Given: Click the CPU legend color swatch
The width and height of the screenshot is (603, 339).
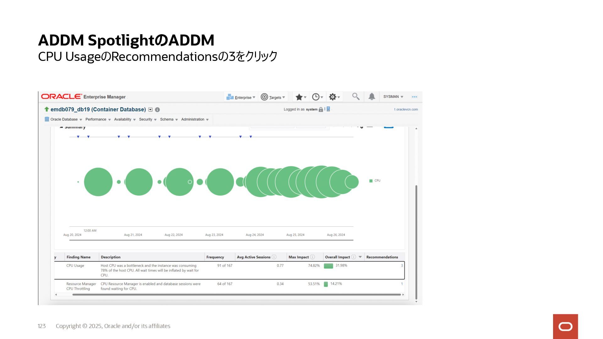Looking at the screenshot, I should pyautogui.click(x=371, y=181).
